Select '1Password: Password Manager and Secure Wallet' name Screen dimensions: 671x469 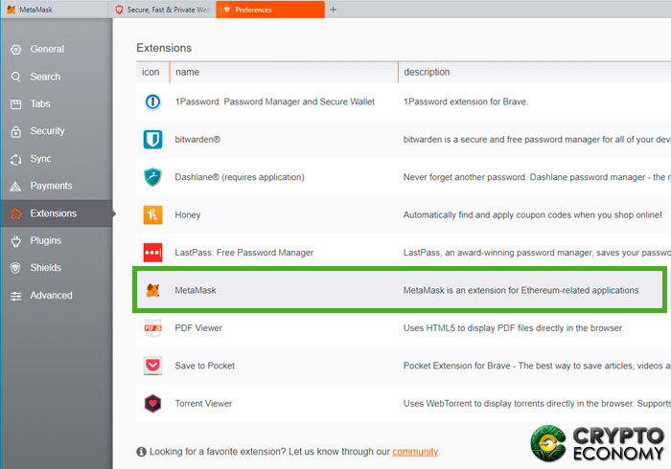tap(275, 101)
